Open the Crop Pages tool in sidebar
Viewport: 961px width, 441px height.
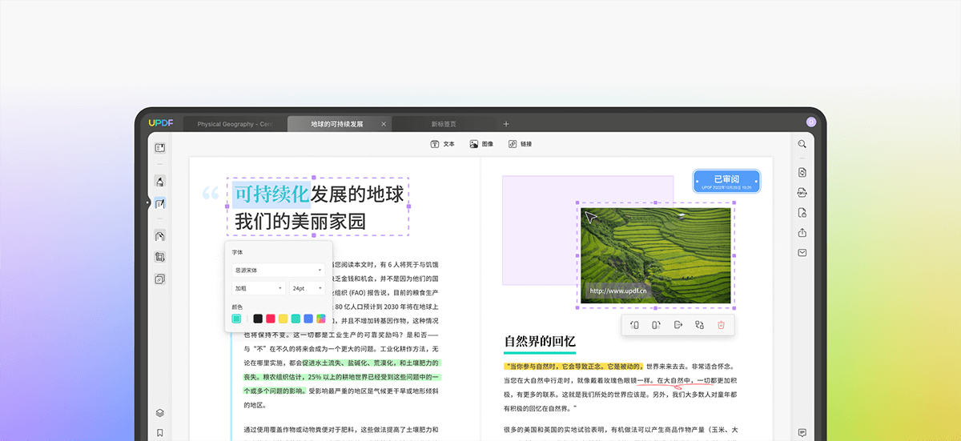(160, 258)
